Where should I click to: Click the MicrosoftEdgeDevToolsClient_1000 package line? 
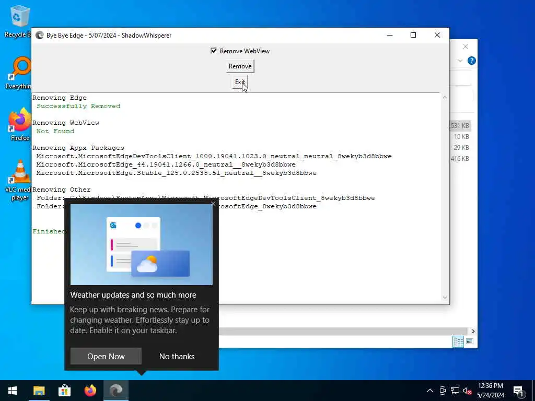214,156
